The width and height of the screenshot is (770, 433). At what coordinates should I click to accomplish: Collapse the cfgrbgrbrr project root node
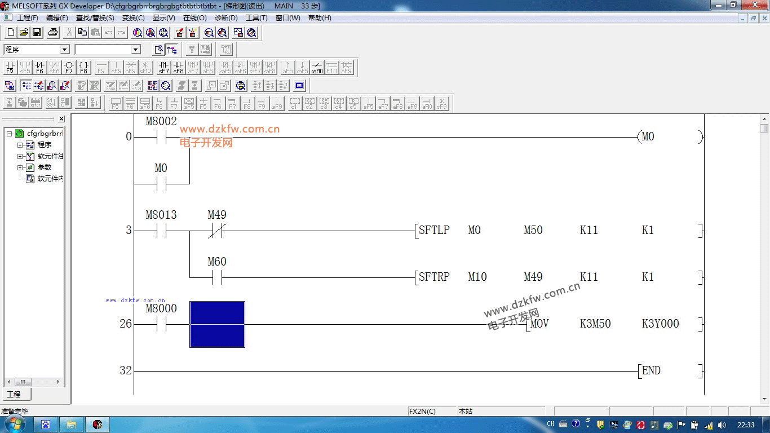[x=10, y=134]
